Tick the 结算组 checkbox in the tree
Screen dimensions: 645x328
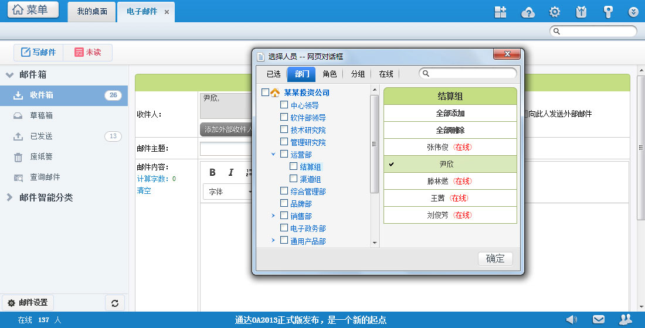(293, 166)
